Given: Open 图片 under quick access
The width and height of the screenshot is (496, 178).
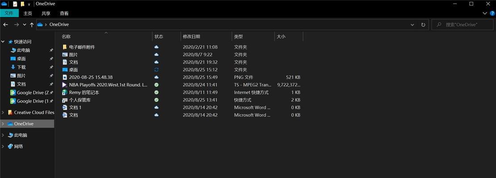Looking at the screenshot, I should click(x=21, y=76).
